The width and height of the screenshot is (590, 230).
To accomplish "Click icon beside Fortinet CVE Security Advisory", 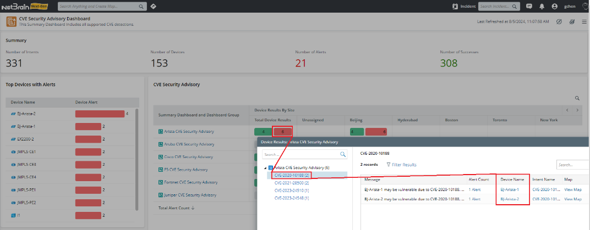I will click(x=161, y=182).
